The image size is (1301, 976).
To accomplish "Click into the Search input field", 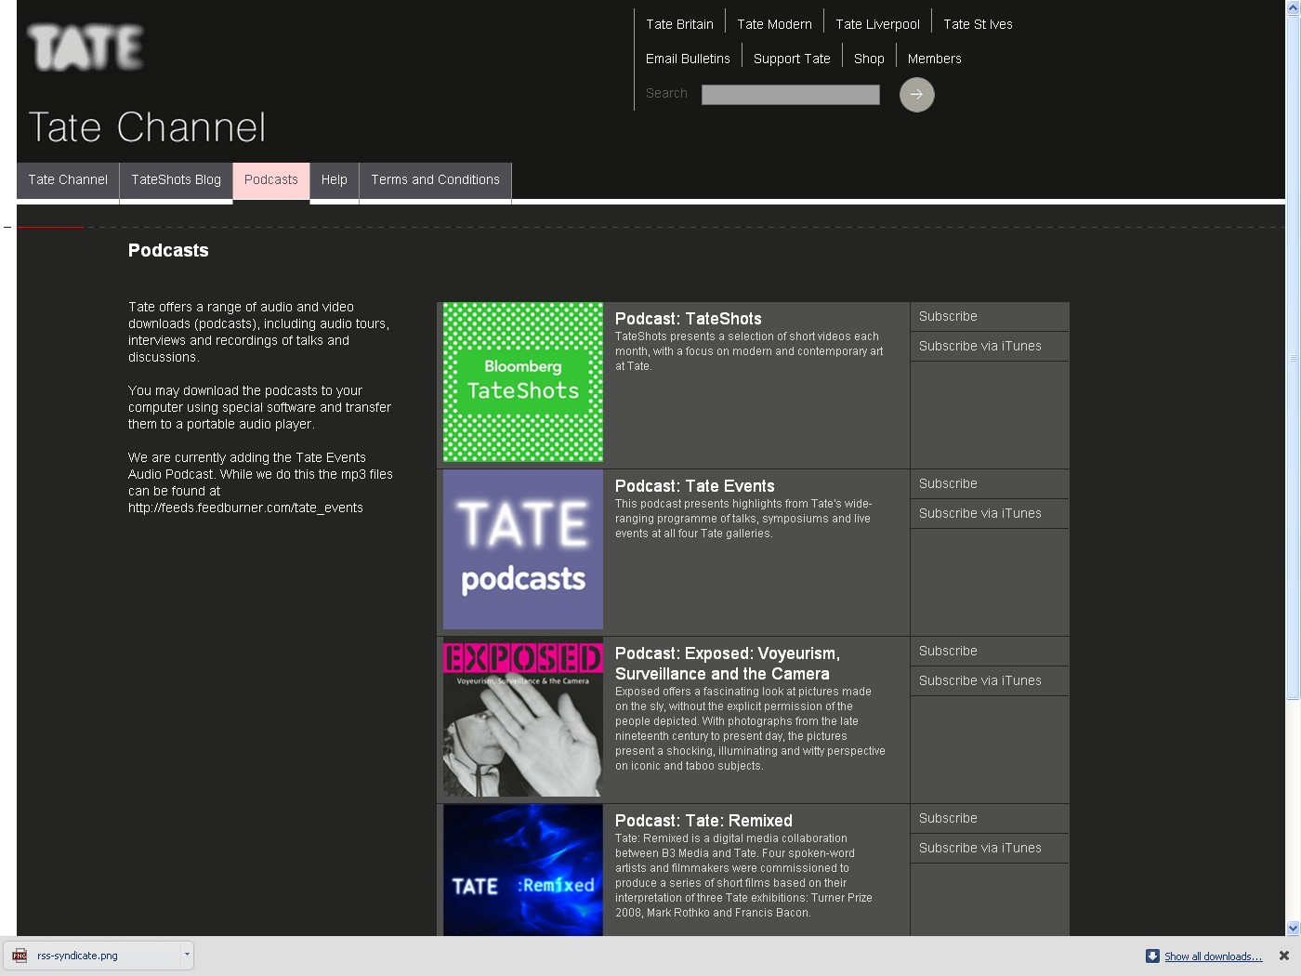I will [x=791, y=94].
